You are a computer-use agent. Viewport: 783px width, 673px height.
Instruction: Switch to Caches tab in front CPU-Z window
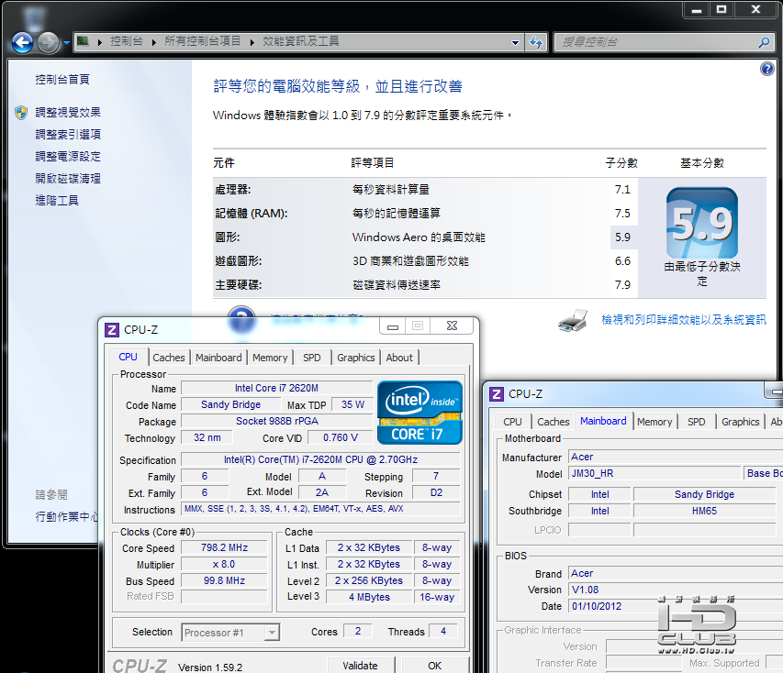click(x=169, y=358)
